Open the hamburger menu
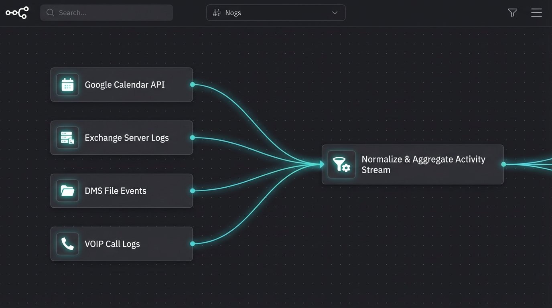Image resolution: width=552 pixels, height=308 pixels. pyautogui.click(x=536, y=13)
